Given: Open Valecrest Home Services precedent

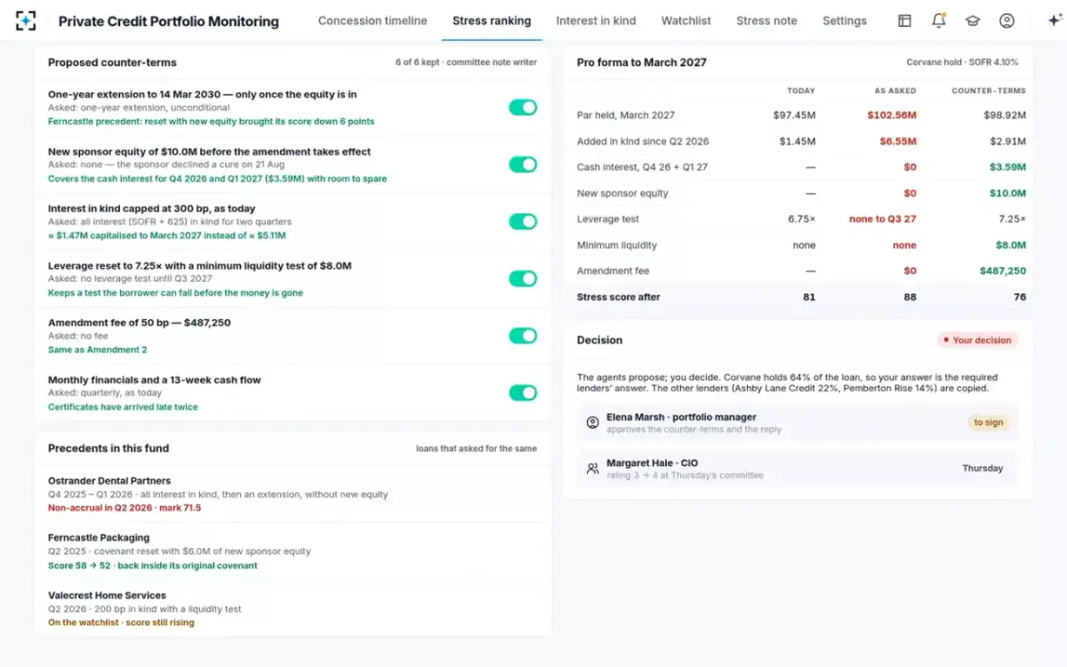Looking at the screenshot, I should 107,595.
